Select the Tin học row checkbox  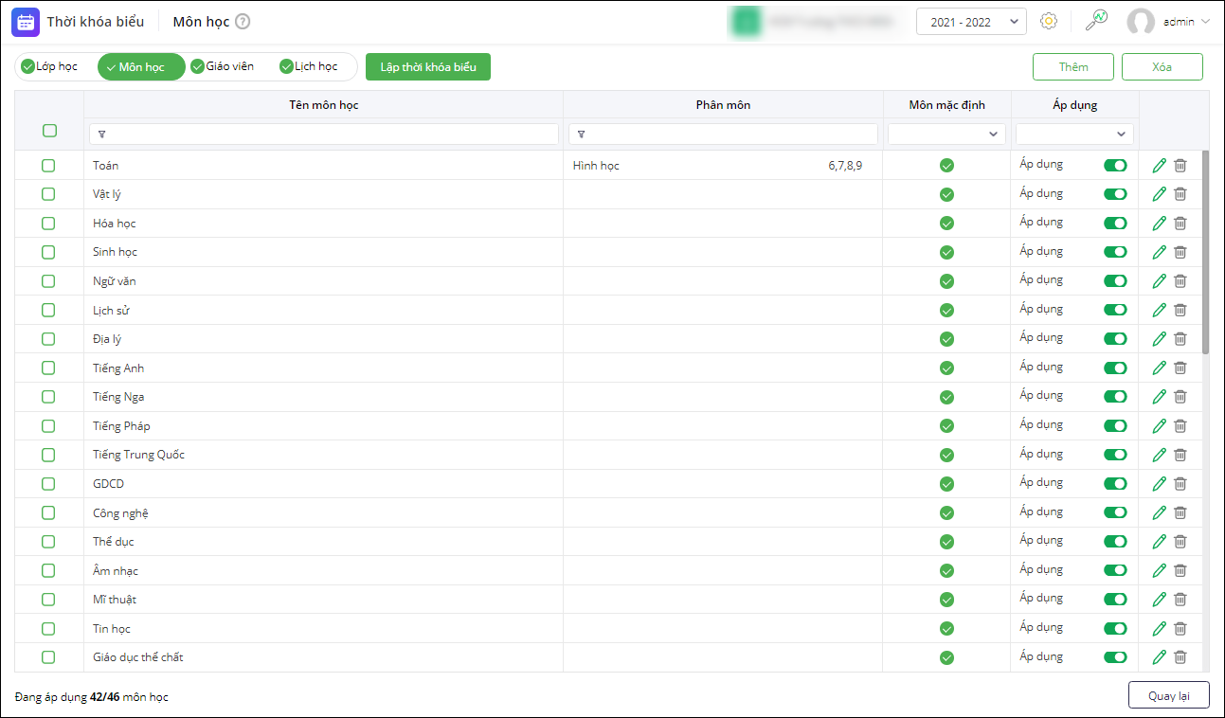(48, 628)
